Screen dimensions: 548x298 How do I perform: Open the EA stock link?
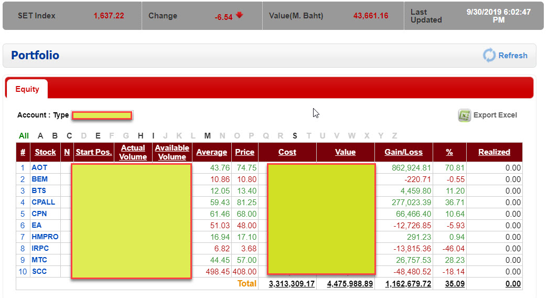(x=37, y=225)
